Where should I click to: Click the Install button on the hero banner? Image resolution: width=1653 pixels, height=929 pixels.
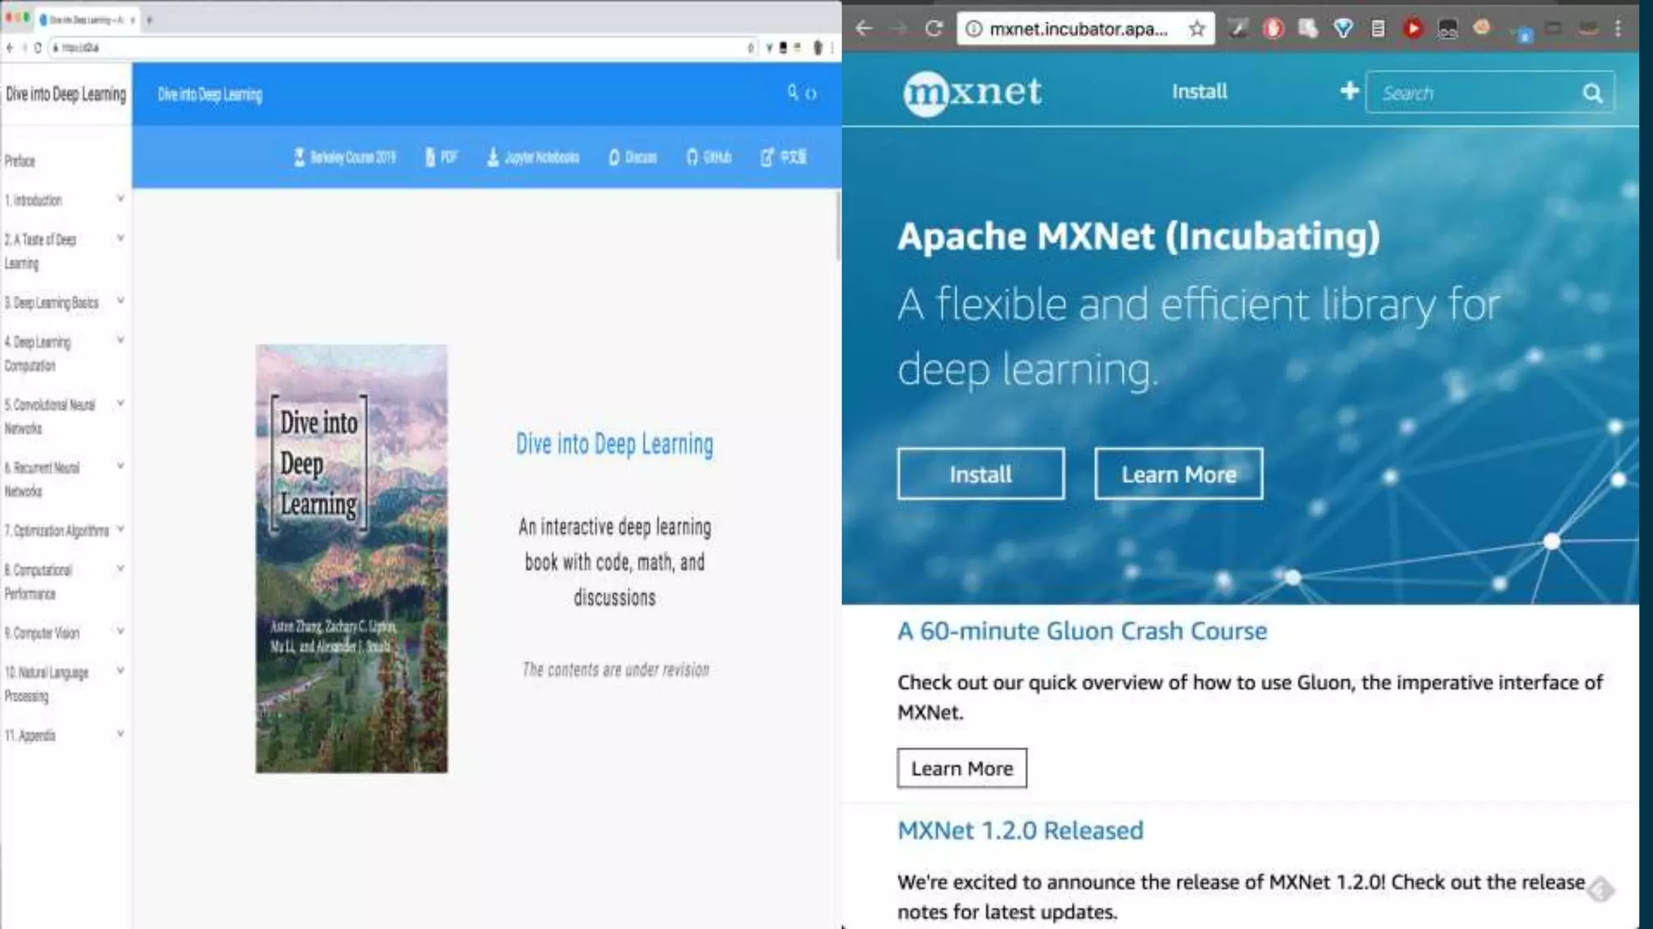(x=980, y=474)
